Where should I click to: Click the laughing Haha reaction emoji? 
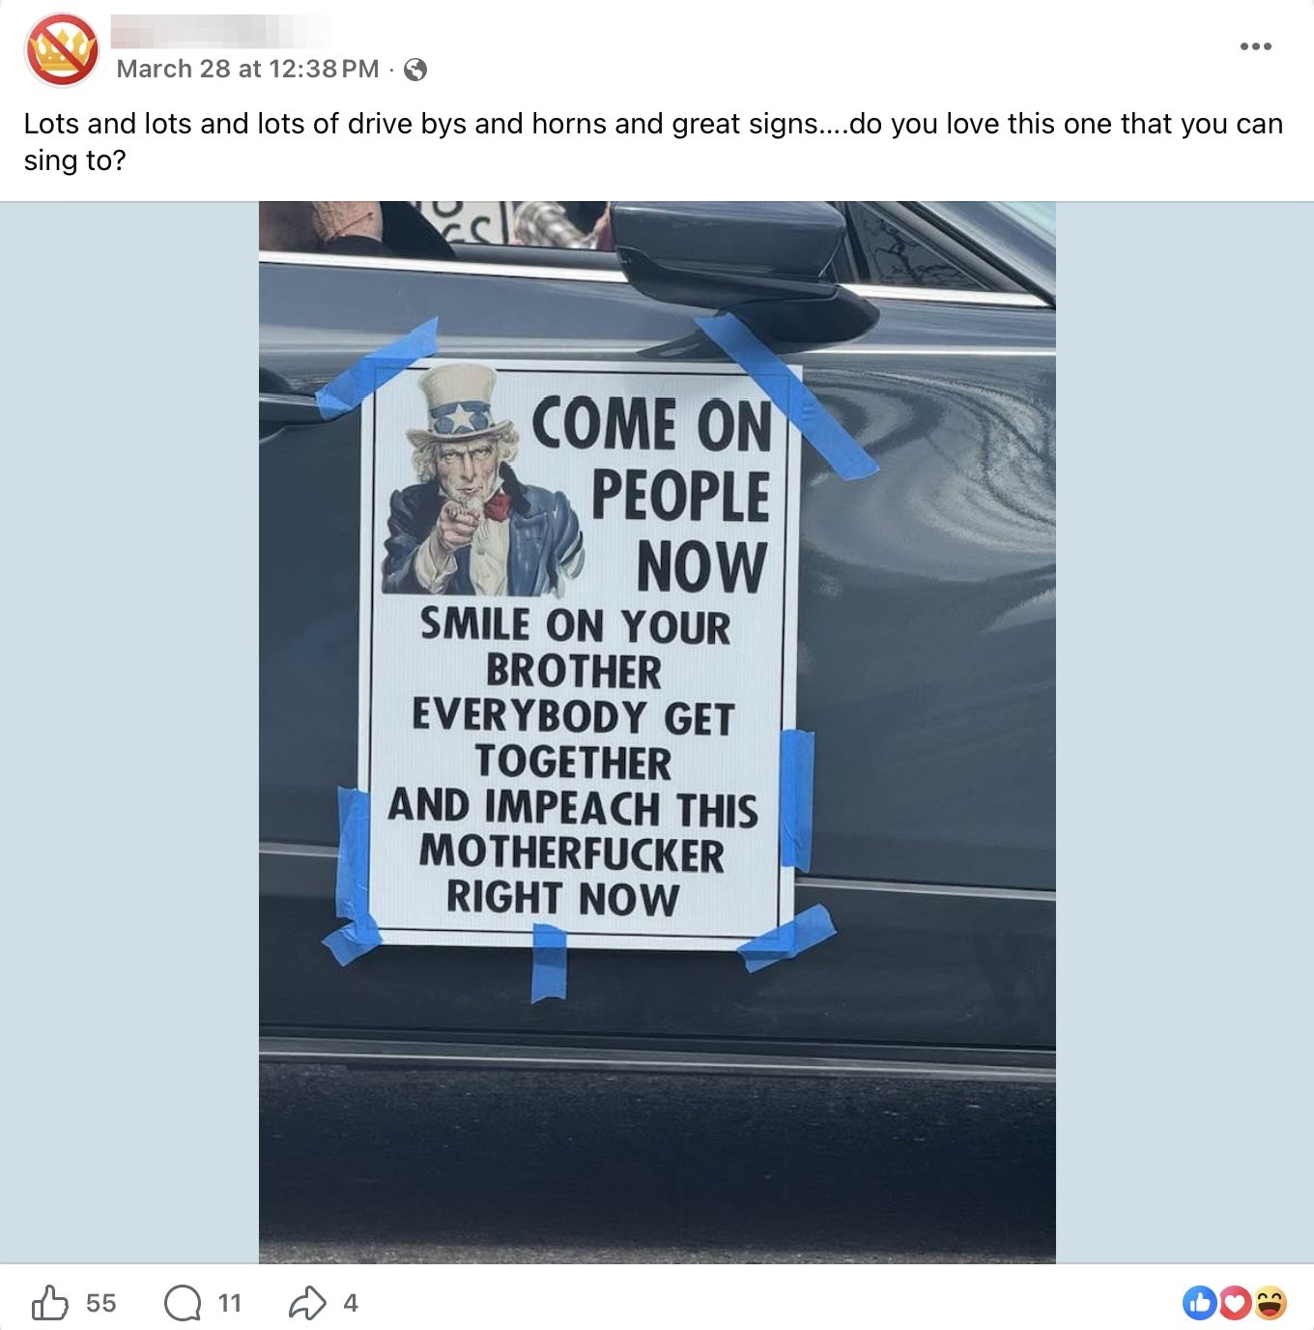tap(1271, 1303)
